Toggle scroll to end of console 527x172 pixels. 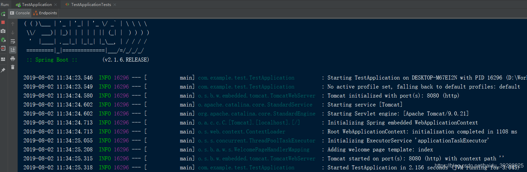coord(13,50)
